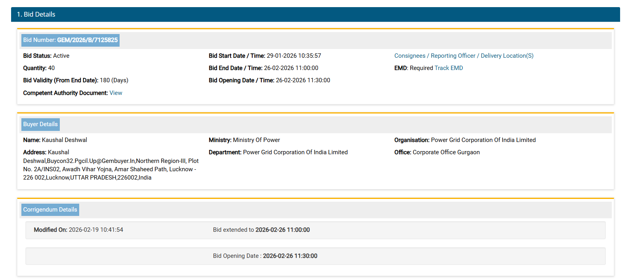Select the Bid Number GEM/2026/B/7125825 badge
Screen dimensions: 630x280
[70, 40]
